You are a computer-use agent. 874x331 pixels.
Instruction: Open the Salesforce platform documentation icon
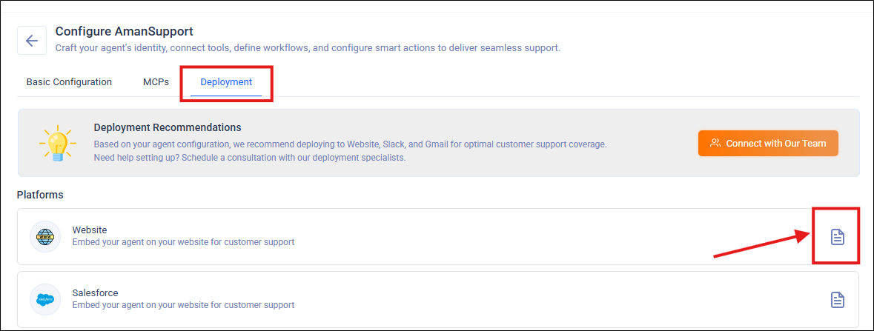click(837, 300)
